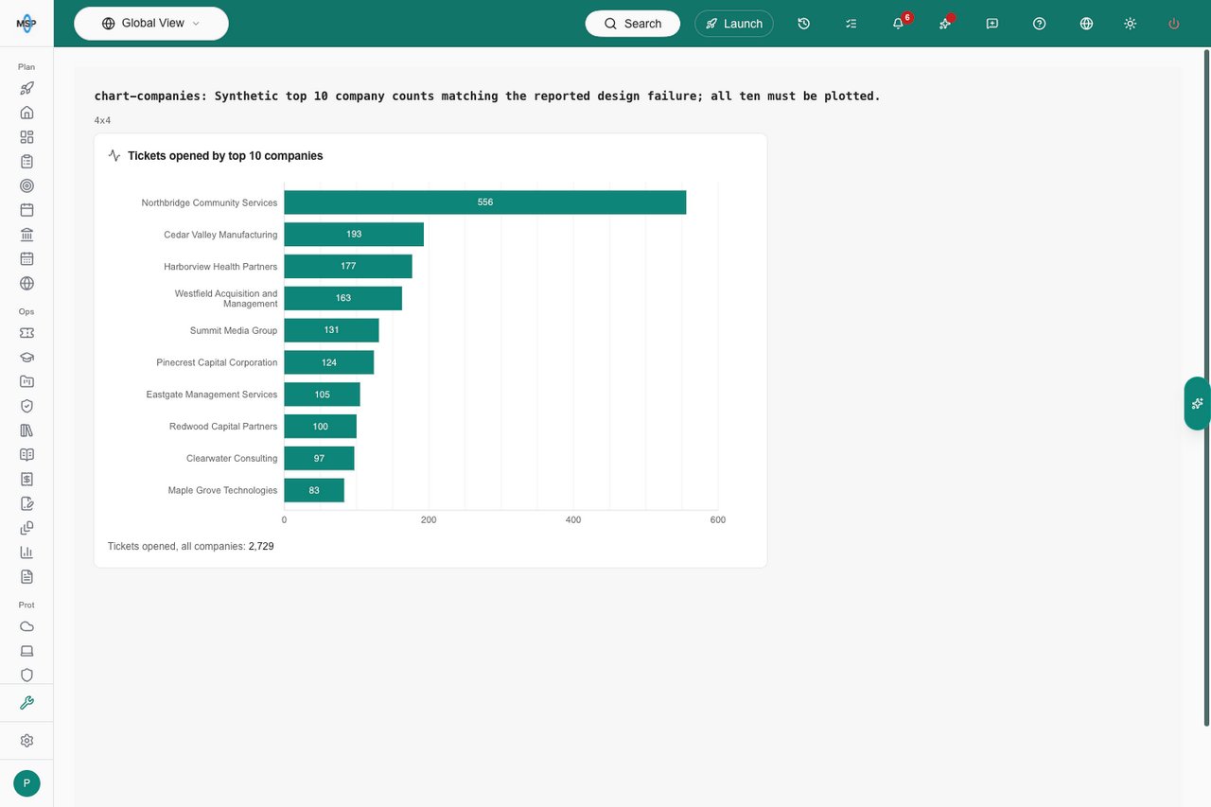Open the help question mark icon
Screen dimensions: 1211x807
[1040, 24]
